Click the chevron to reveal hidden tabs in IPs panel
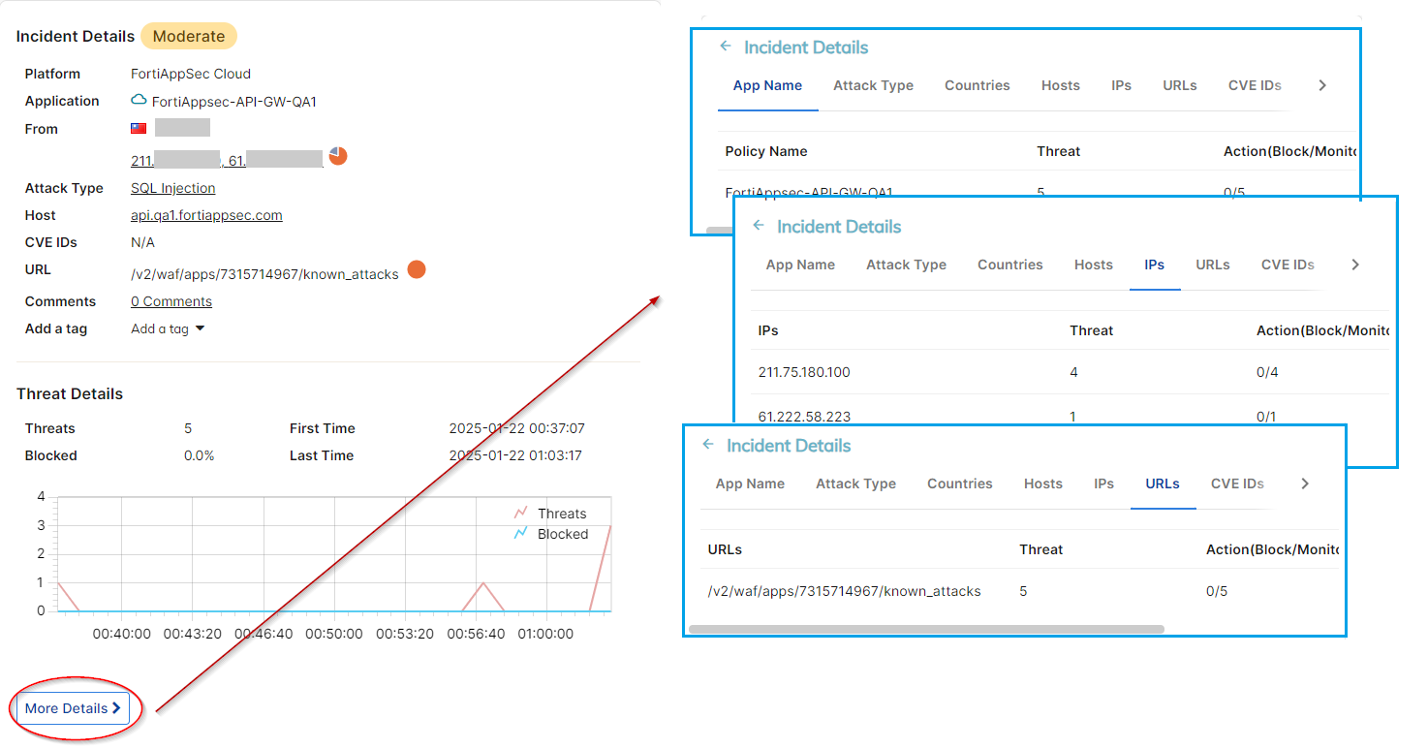 (x=1354, y=264)
